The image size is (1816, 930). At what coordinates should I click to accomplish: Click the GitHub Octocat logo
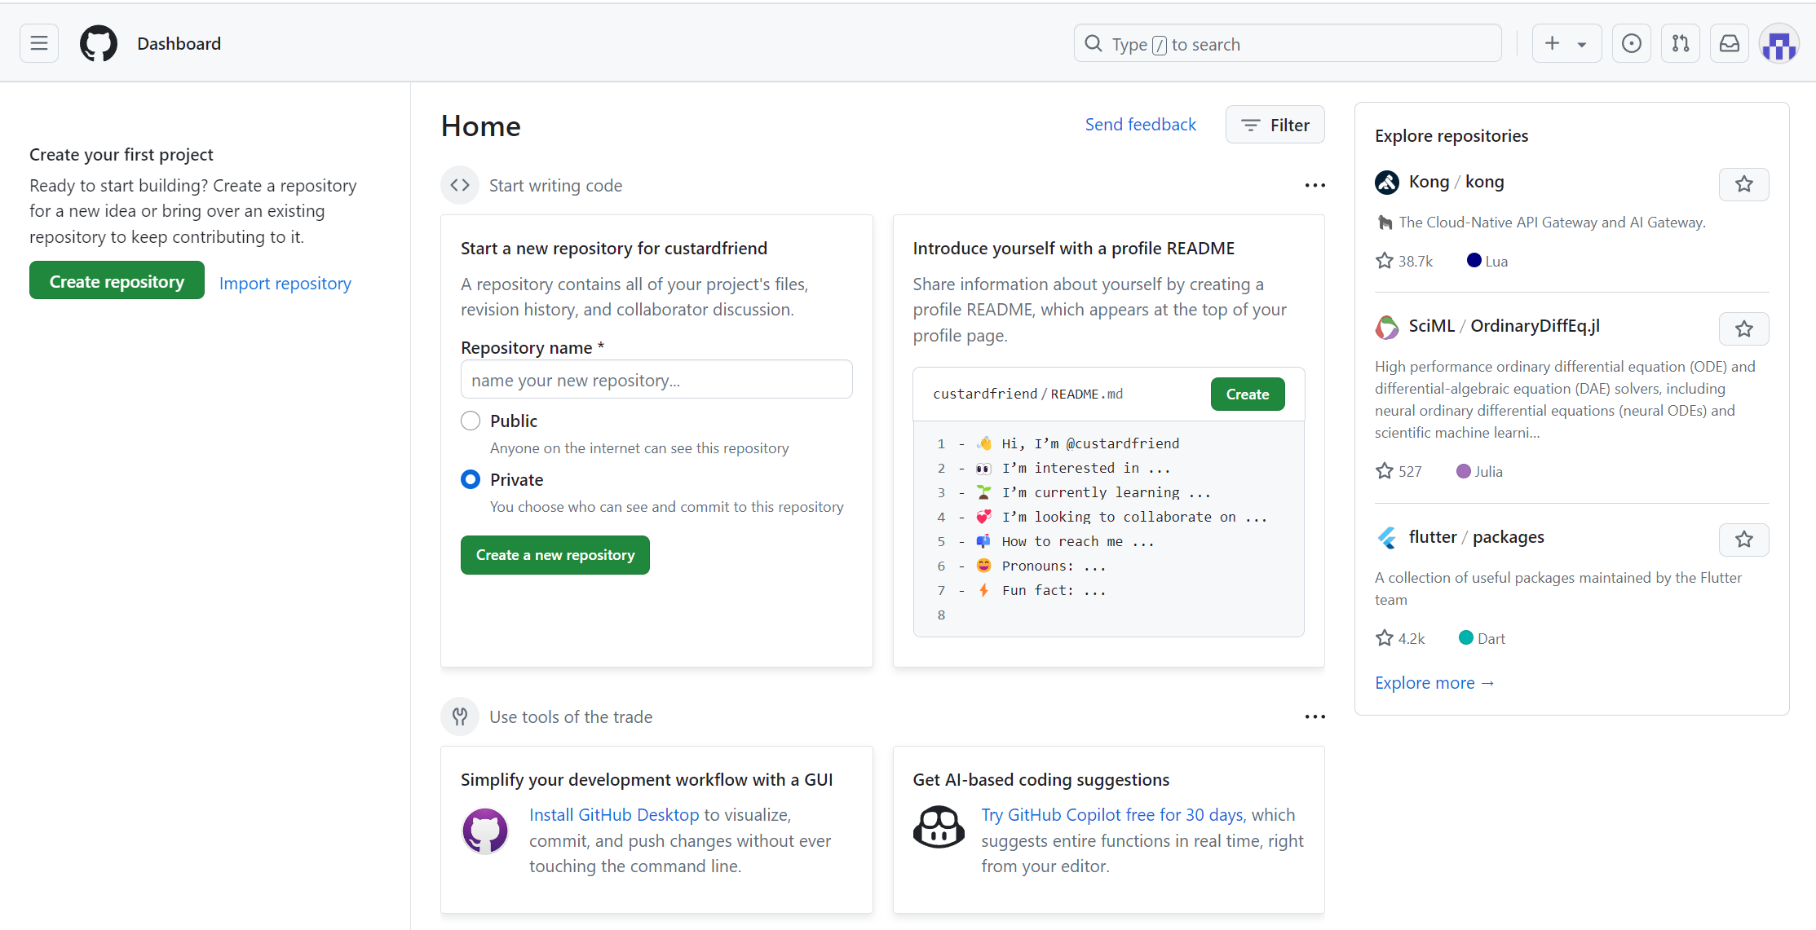(99, 43)
